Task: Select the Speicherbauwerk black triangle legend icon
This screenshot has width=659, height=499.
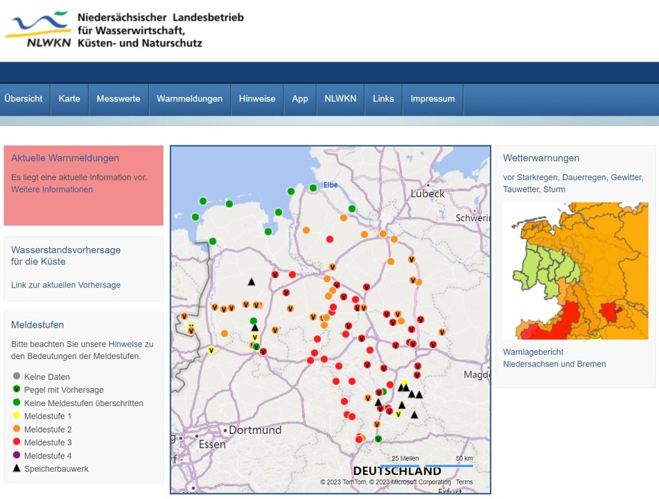Action: tap(17, 469)
